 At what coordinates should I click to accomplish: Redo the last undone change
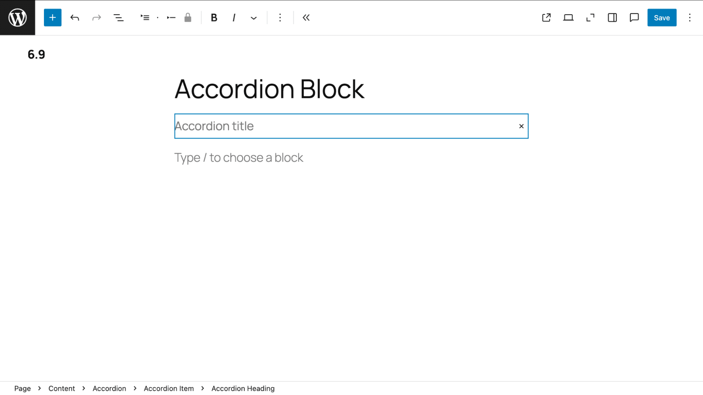coord(96,18)
